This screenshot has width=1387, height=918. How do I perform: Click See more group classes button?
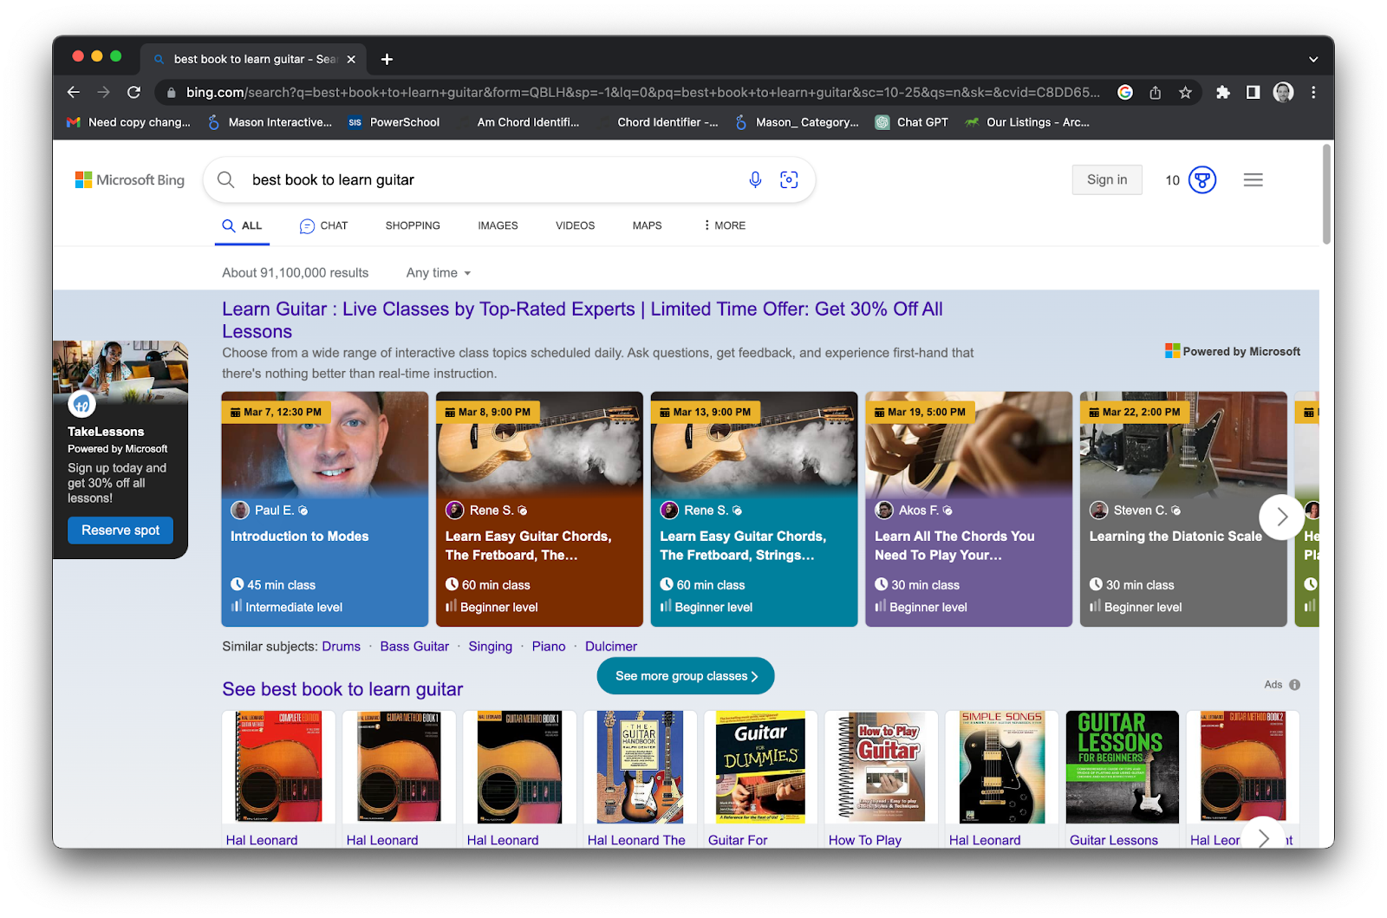[686, 676]
